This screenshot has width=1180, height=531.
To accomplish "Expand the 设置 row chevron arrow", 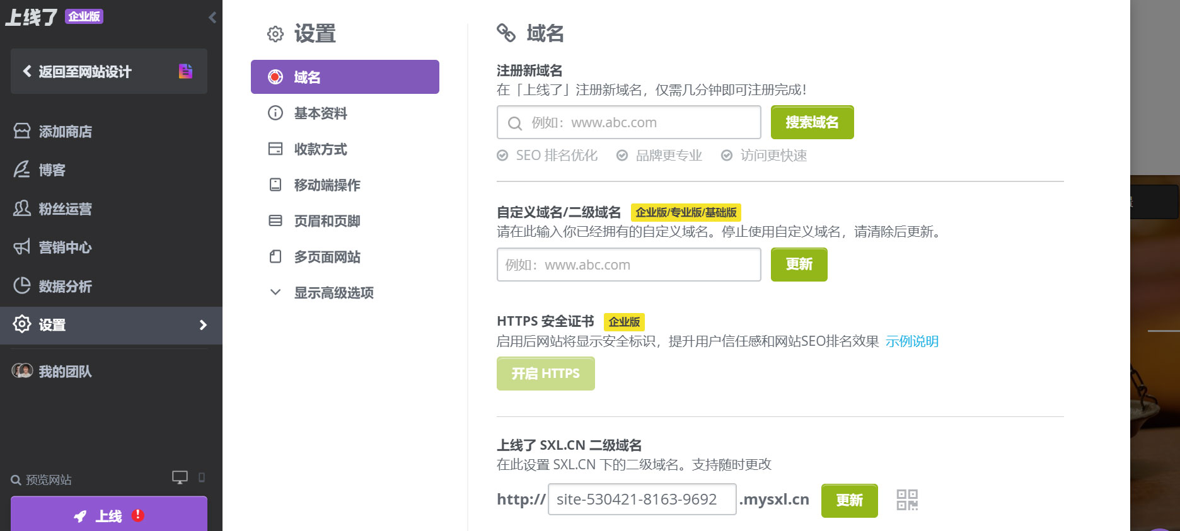I will point(203,325).
